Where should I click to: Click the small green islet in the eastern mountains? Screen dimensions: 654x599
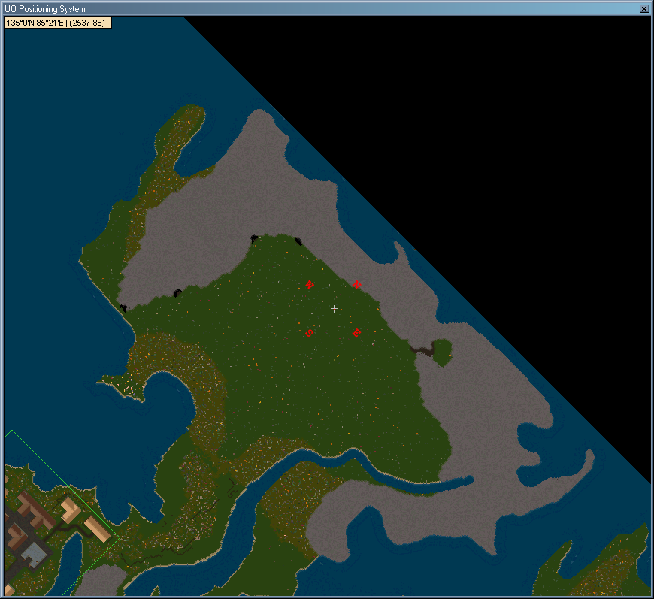(x=443, y=350)
